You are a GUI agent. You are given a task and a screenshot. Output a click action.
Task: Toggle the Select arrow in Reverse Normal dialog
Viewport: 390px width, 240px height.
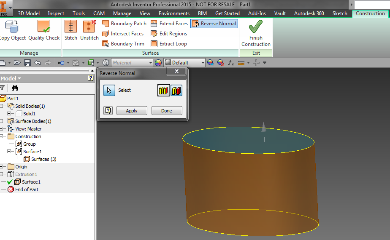click(109, 91)
